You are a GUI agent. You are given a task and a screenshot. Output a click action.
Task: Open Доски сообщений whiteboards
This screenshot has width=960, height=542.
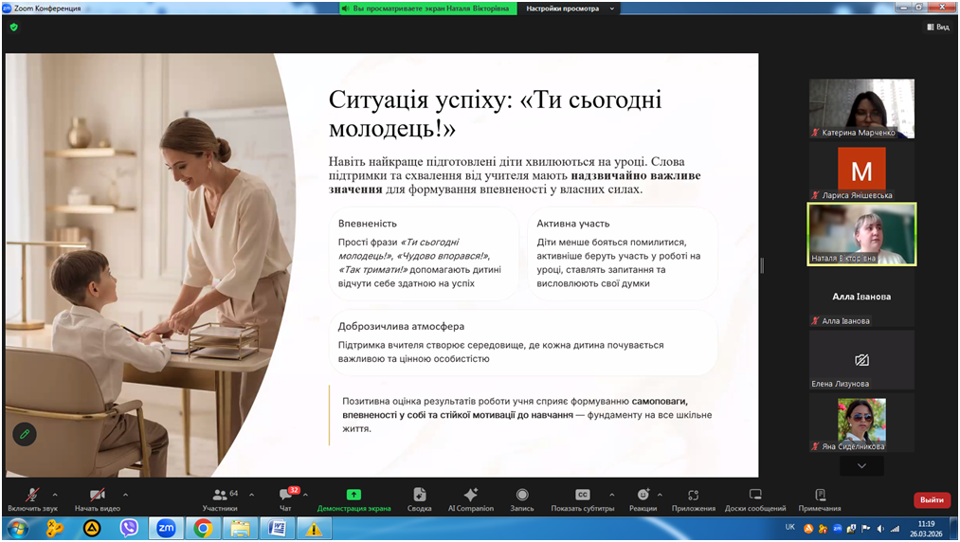pyautogui.click(x=755, y=495)
